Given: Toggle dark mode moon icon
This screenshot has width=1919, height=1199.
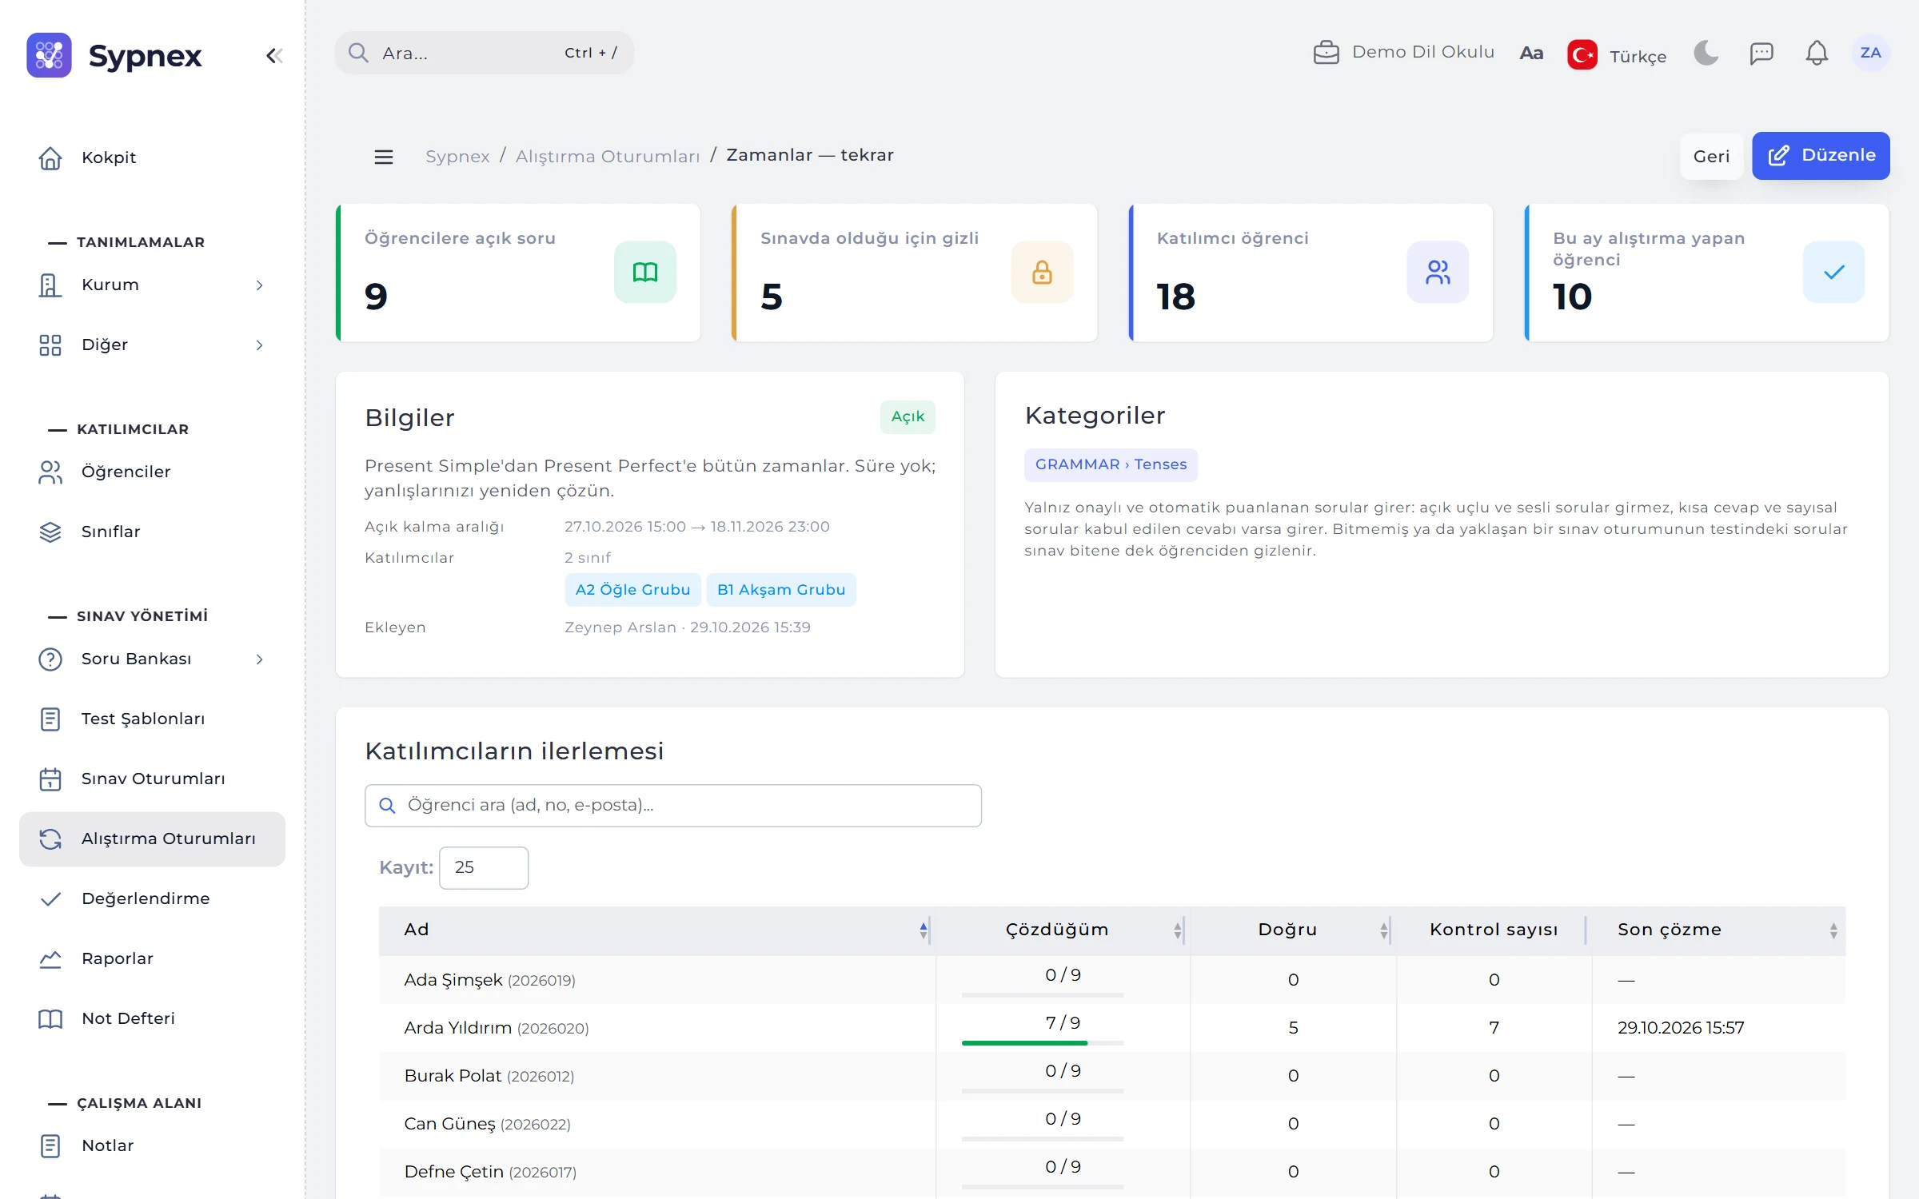Looking at the screenshot, I should click(1706, 53).
